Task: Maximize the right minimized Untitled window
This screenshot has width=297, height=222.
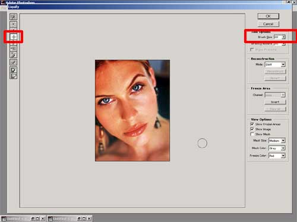Action: point(84,218)
